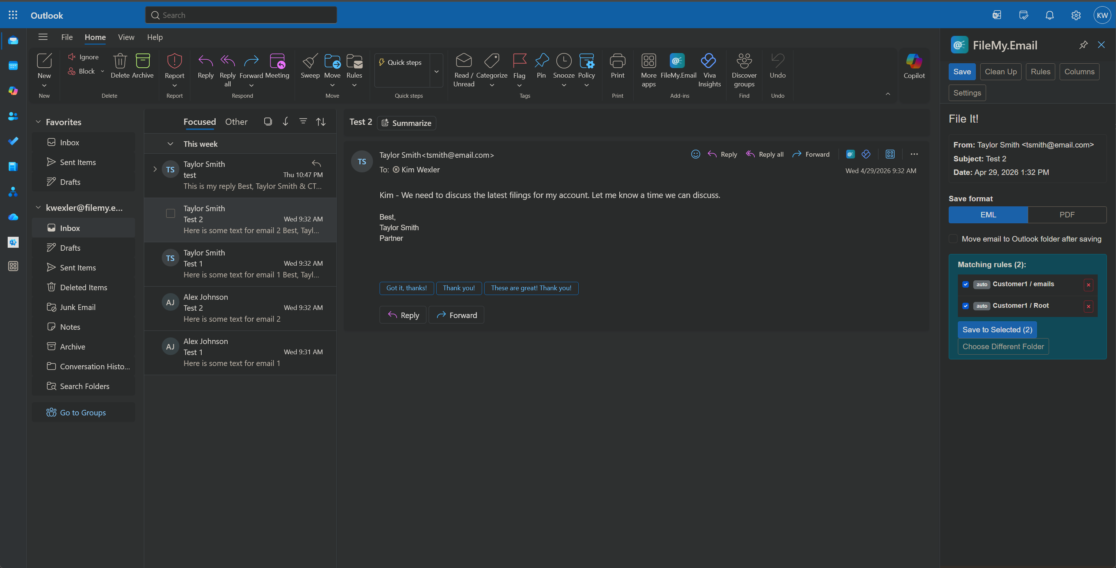Open Copilot from the ribbon
1116x568 pixels.
(x=914, y=61)
